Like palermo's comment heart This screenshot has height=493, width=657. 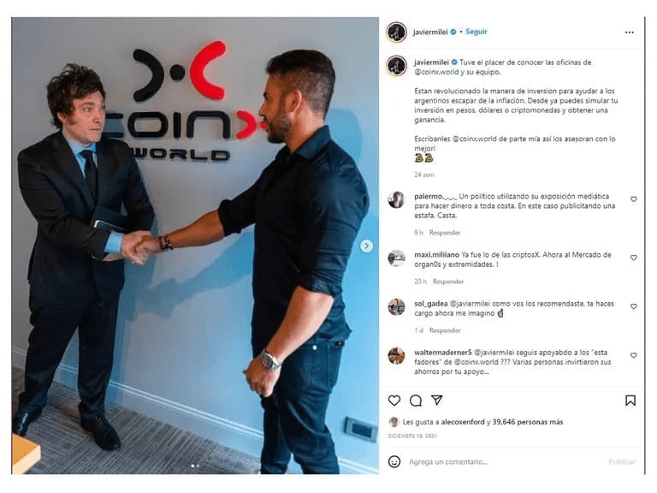[x=634, y=199]
